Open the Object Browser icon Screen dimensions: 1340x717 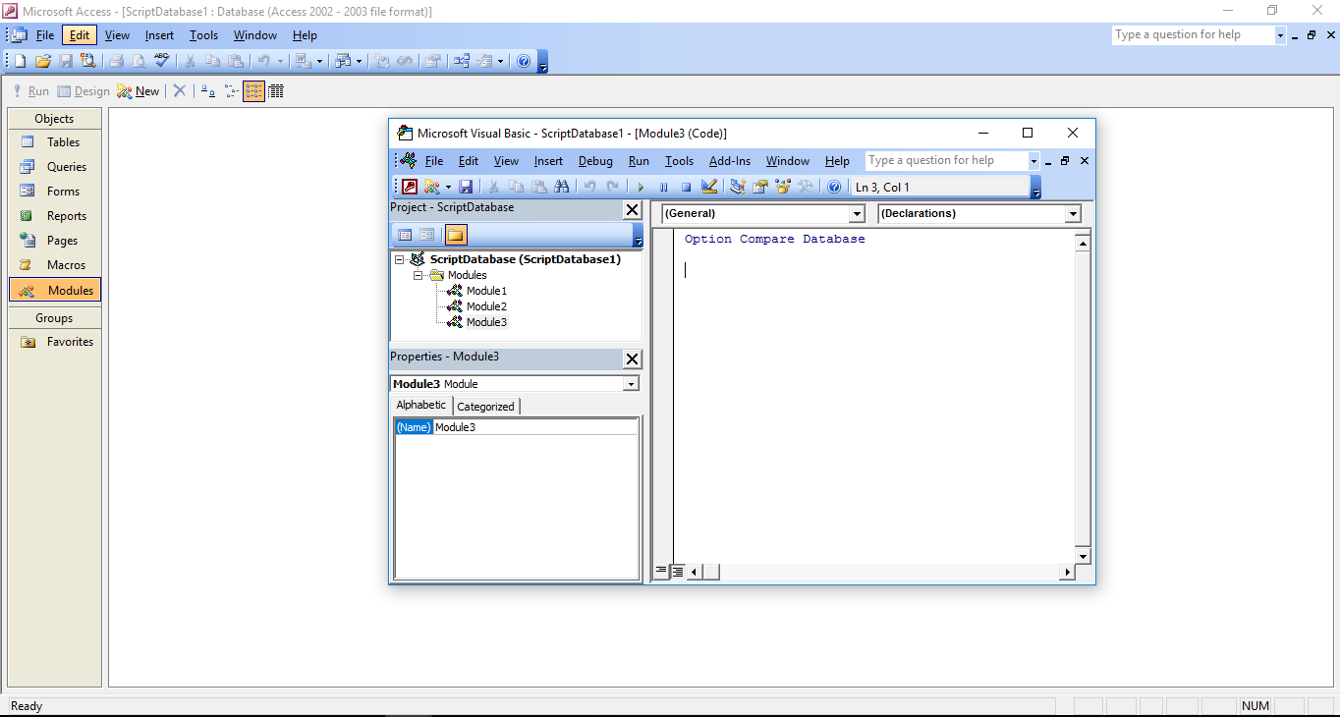[783, 187]
